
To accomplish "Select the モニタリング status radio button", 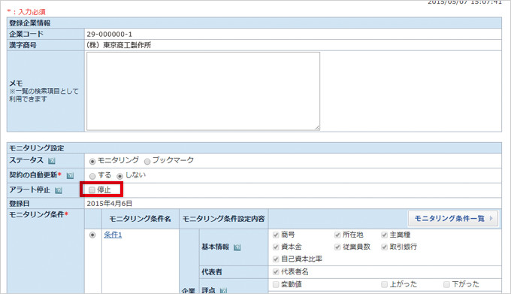I will pos(92,162).
